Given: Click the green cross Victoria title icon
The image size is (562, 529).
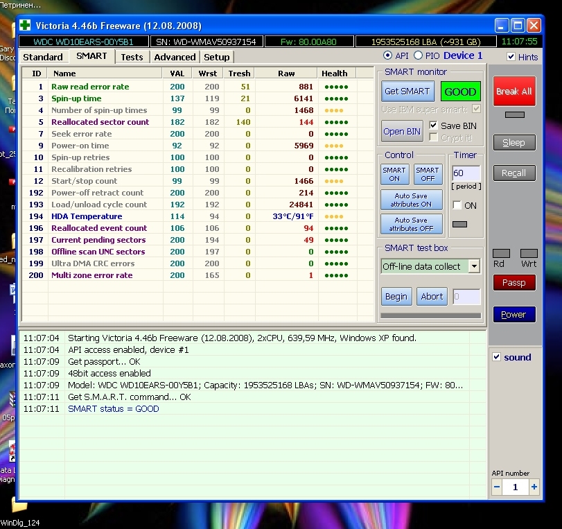Looking at the screenshot, I should 26,26.
